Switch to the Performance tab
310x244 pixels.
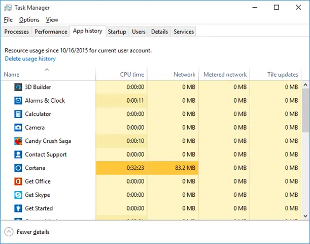[51, 32]
